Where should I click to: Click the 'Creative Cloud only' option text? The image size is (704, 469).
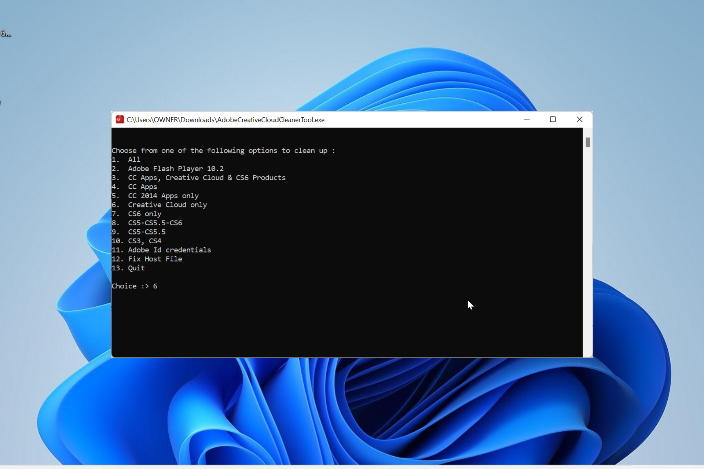(x=167, y=205)
